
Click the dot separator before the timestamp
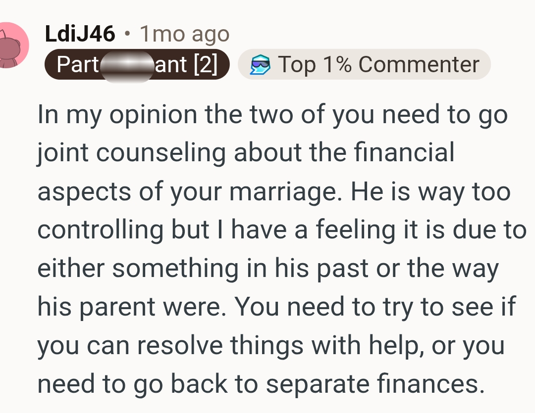pyautogui.click(x=127, y=34)
